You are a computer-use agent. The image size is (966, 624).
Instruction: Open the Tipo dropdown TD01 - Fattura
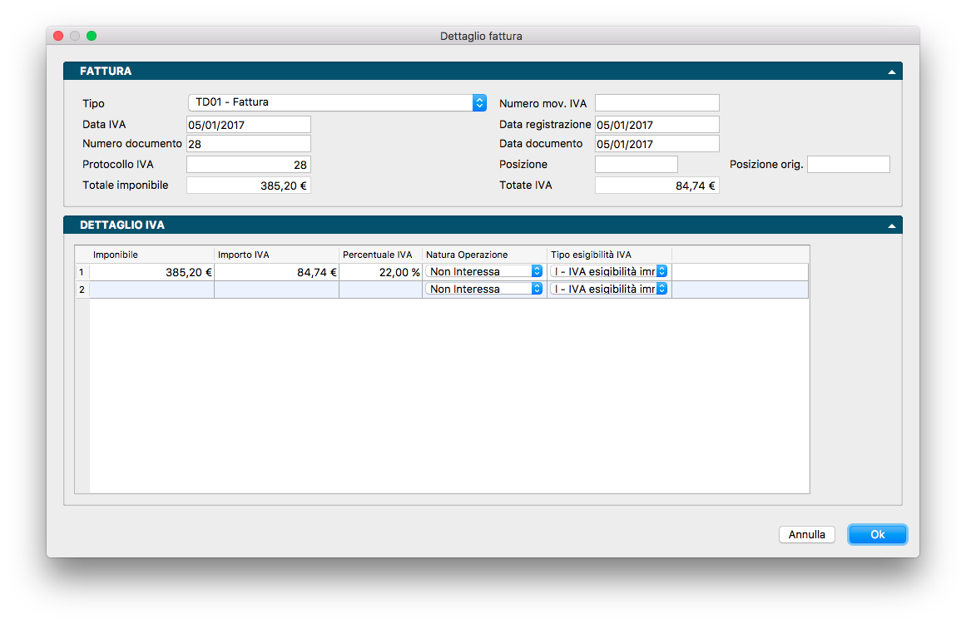click(337, 102)
